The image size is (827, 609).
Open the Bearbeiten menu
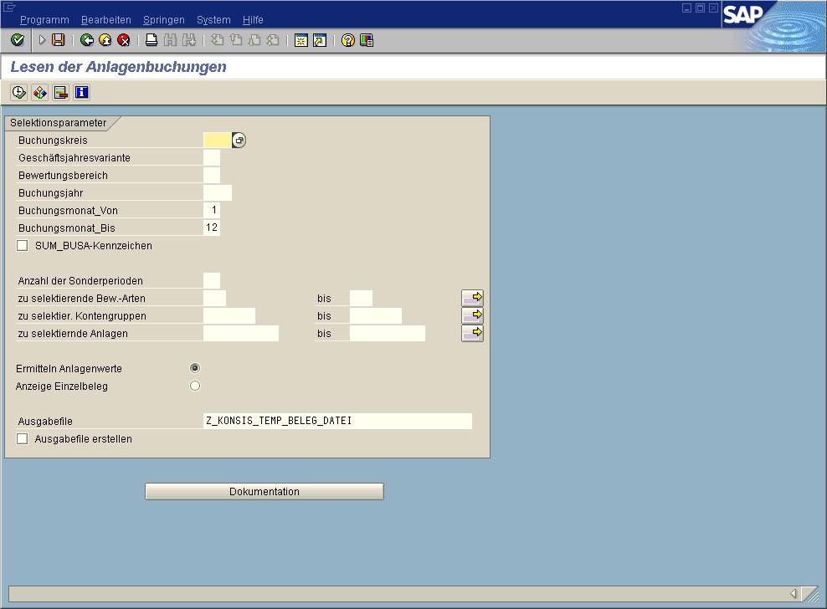coord(106,20)
